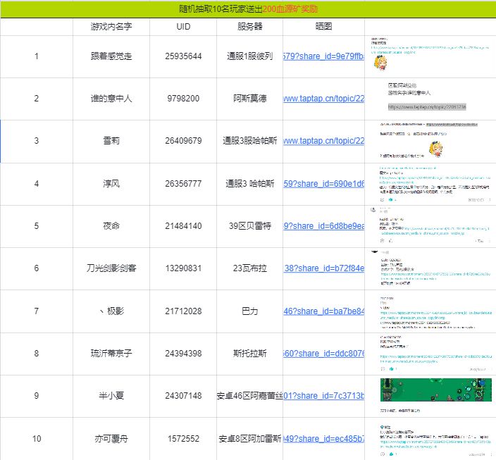Click the share link 9?share_id=6d8be9ea

[x=323, y=226]
